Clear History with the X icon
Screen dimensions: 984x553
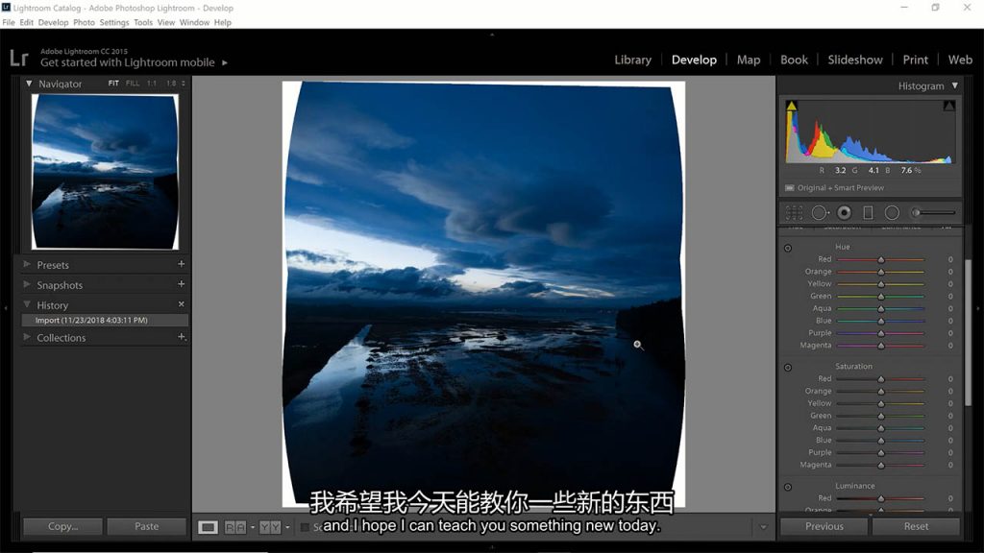point(182,304)
